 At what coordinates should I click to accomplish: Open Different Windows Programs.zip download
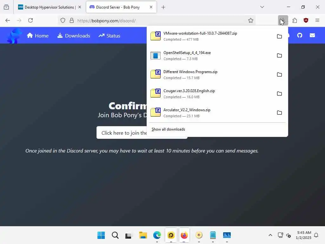coord(210,74)
